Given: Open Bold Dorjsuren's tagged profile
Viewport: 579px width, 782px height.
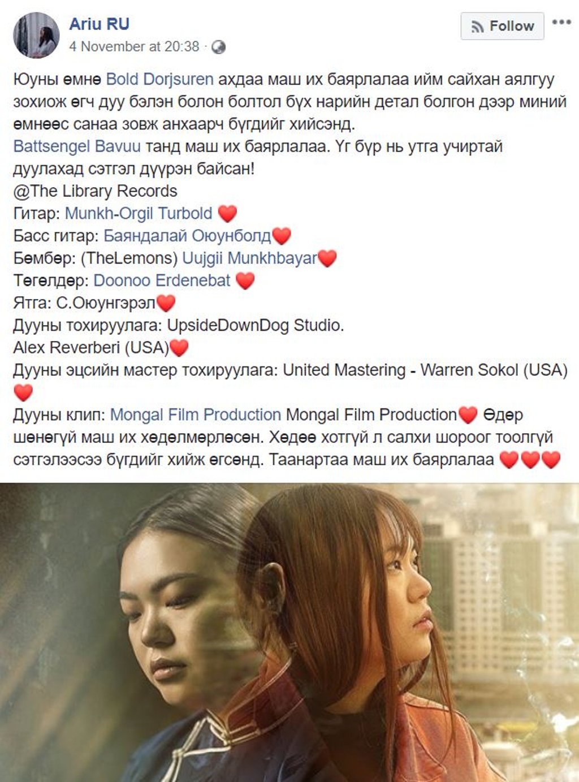Looking at the screenshot, I should 160,79.
